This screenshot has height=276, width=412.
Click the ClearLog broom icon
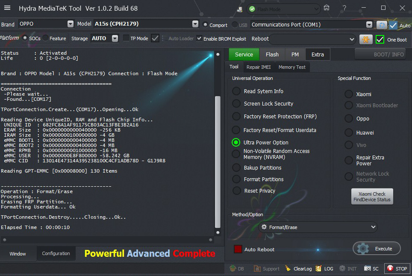coord(288,269)
